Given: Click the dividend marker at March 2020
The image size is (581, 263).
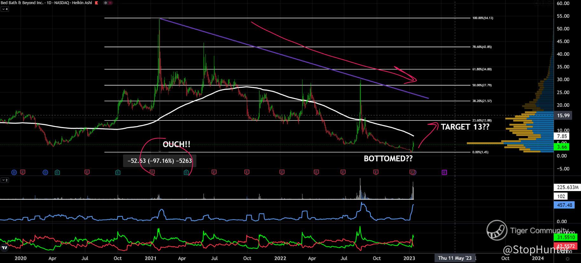Looking at the screenshot, I should point(45,172).
